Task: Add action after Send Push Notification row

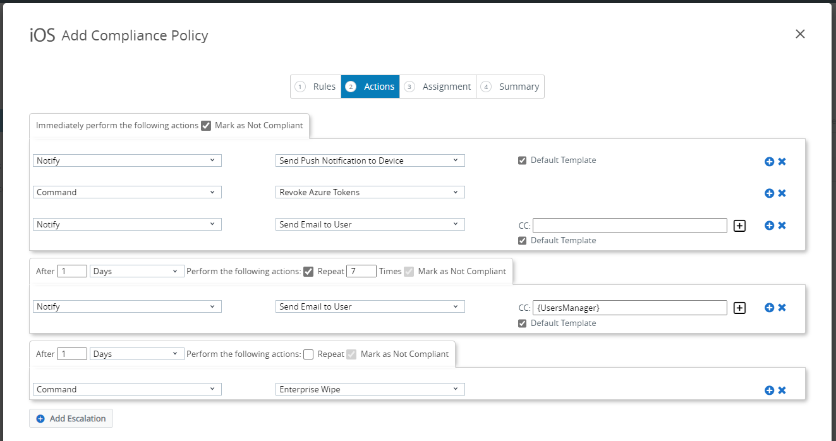Action: coord(769,162)
